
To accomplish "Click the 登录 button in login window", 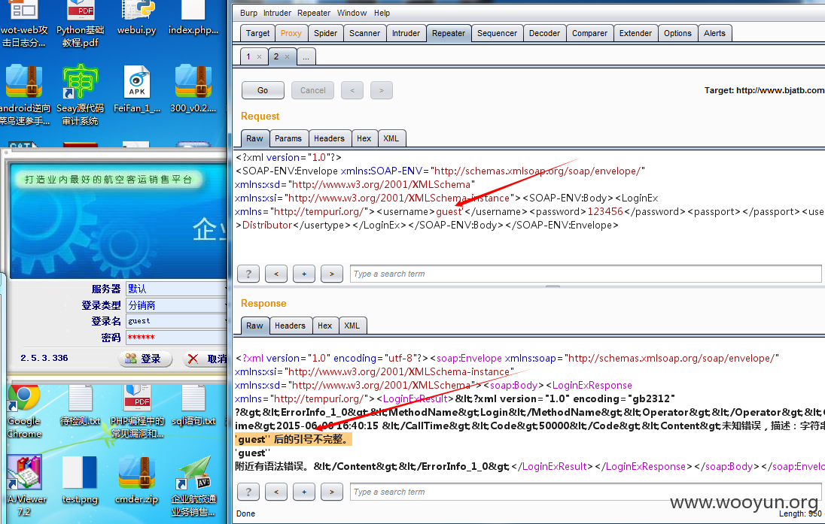I will click(145, 359).
